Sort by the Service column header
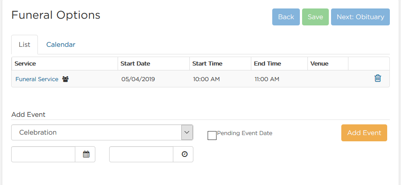Screen dimensions: 401x185 [x=25, y=63]
